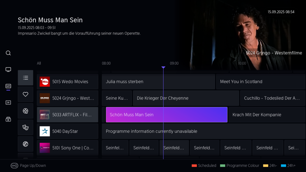
Task: Select the theatre masks category filter
Action: tap(25, 128)
